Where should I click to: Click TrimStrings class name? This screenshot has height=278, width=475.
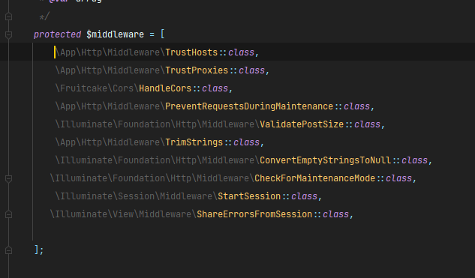pos(194,142)
